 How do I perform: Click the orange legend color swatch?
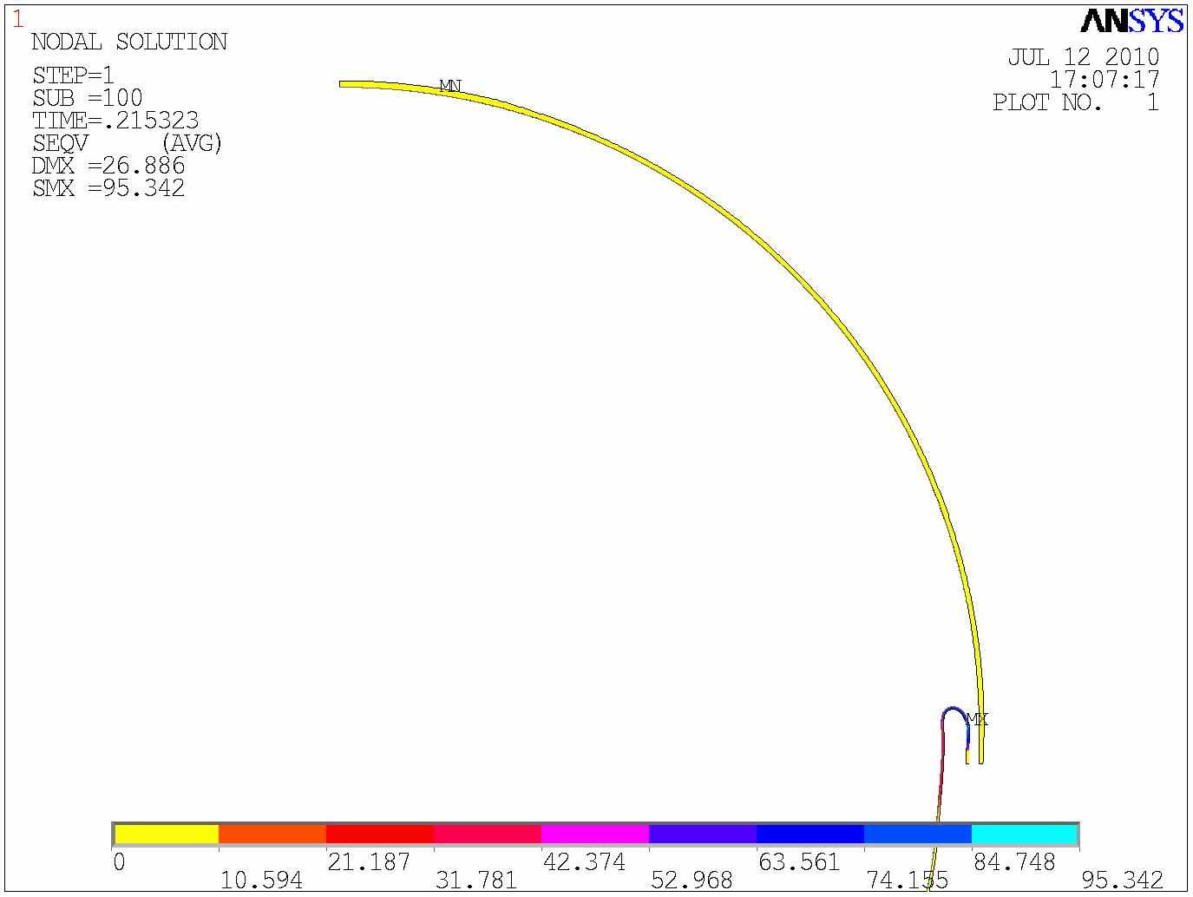(272, 834)
